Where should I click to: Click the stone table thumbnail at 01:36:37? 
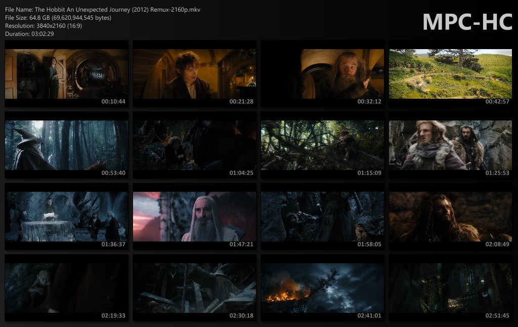click(x=66, y=216)
